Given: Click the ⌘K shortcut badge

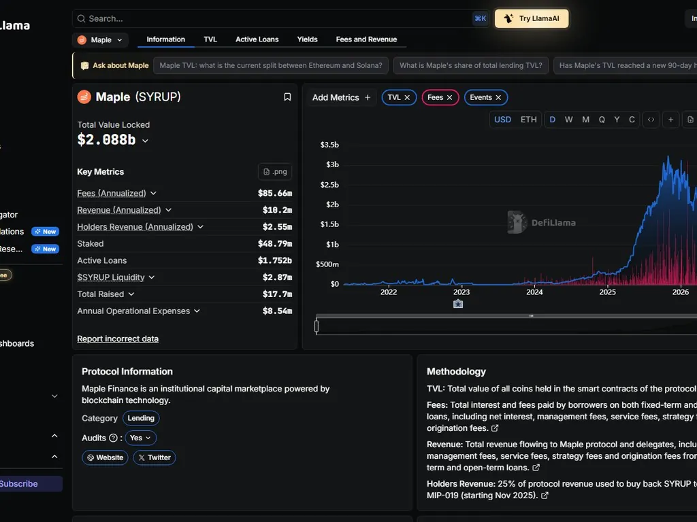Looking at the screenshot, I should pos(480,18).
